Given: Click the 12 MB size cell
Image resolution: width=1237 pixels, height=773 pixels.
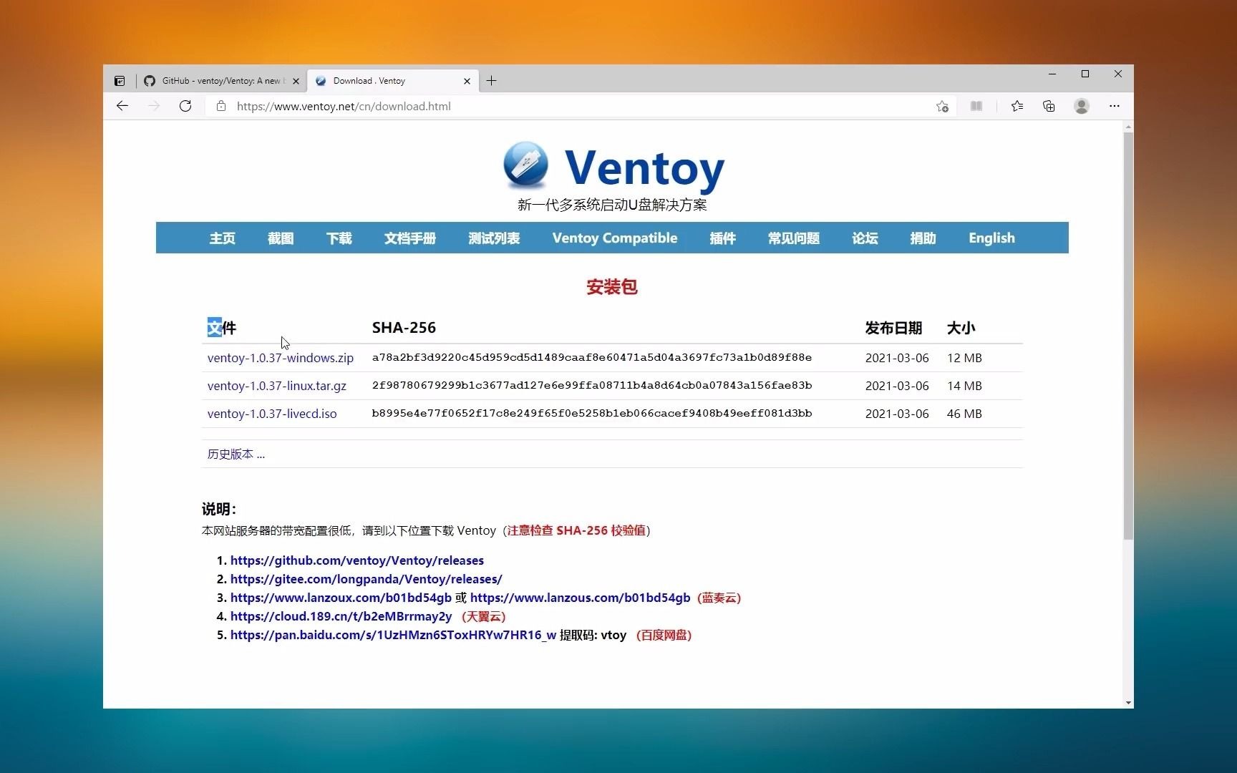Looking at the screenshot, I should pos(964,358).
